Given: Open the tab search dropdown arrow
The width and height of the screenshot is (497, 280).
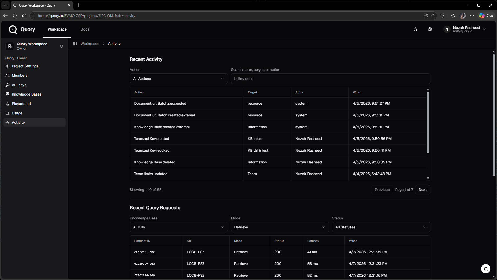Looking at the screenshot, I should 5,5.
